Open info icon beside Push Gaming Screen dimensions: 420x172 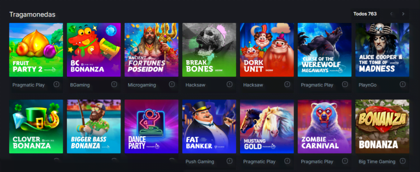pos(230,161)
